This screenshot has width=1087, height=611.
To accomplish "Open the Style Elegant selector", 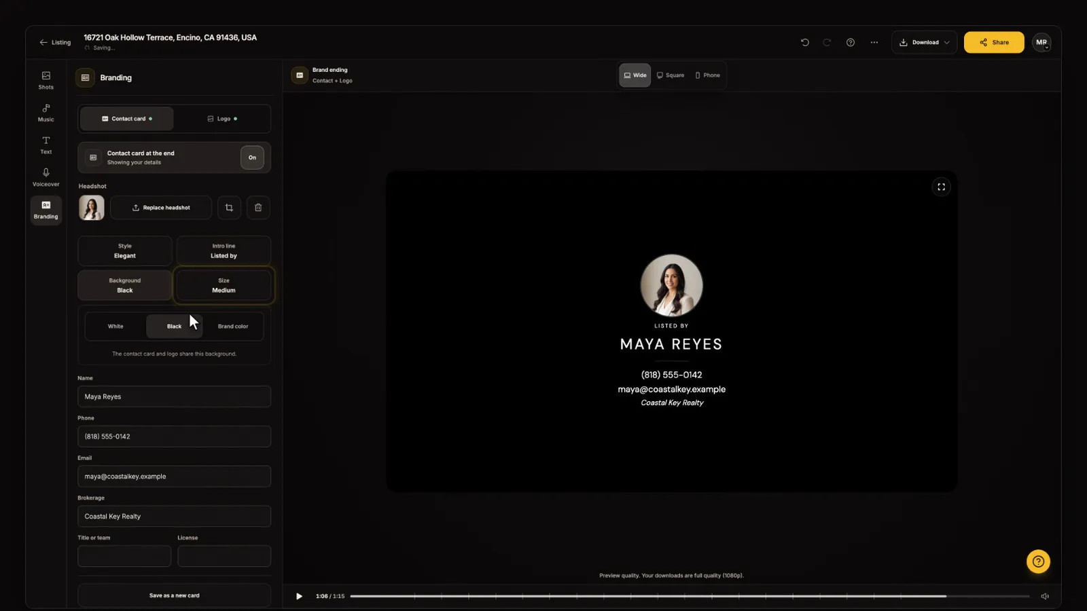I will [125, 251].
